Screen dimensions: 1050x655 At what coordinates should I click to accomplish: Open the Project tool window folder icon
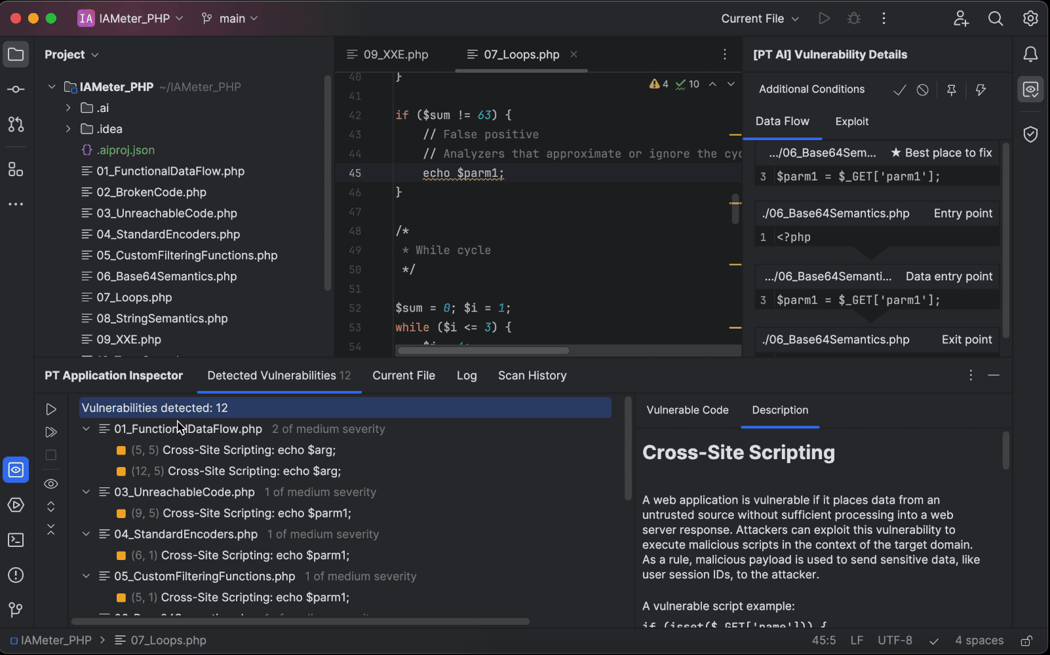[x=16, y=54]
